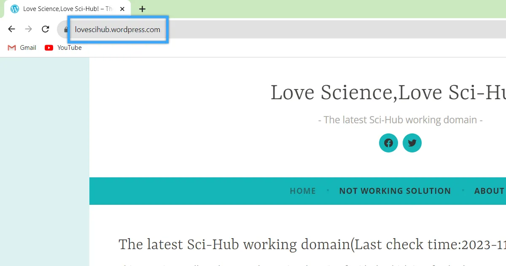Open the NOT WORKING SOLUTION menu item

click(395, 191)
